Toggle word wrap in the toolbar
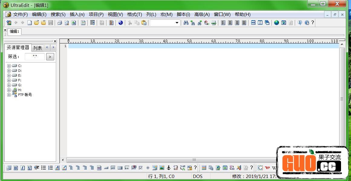Screen dimensions: 351x181 tap(93, 23)
